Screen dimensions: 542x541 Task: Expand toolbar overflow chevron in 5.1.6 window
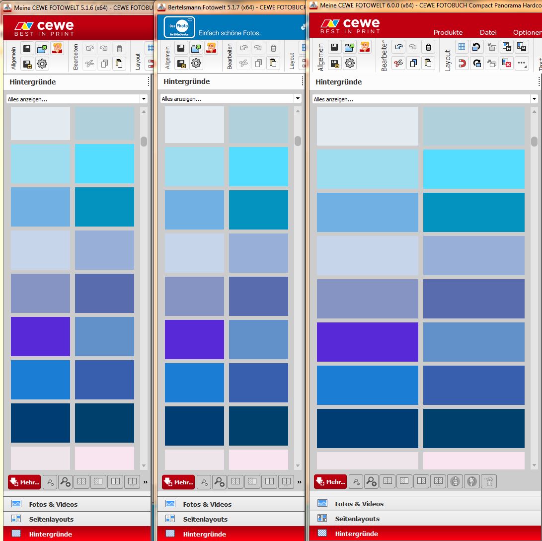(x=145, y=482)
